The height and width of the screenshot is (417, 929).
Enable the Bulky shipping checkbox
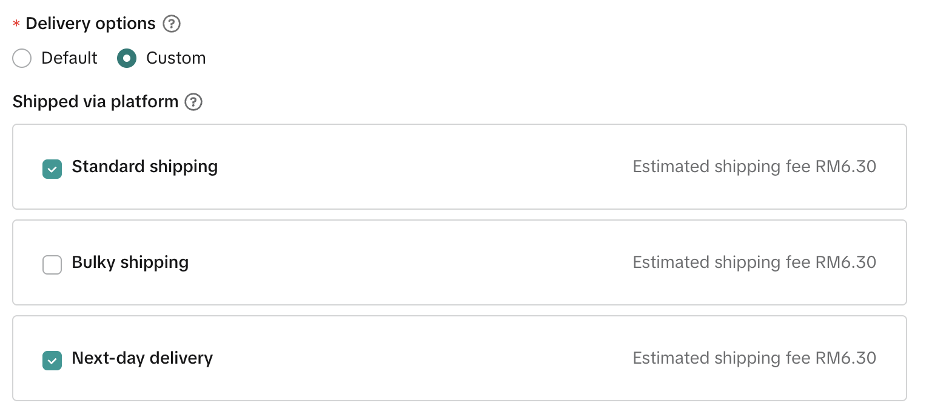pos(52,265)
